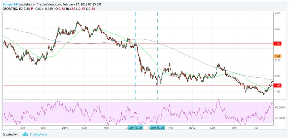Click the first Mar axis label after 2011
289x138 pixels.
point(84,127)
